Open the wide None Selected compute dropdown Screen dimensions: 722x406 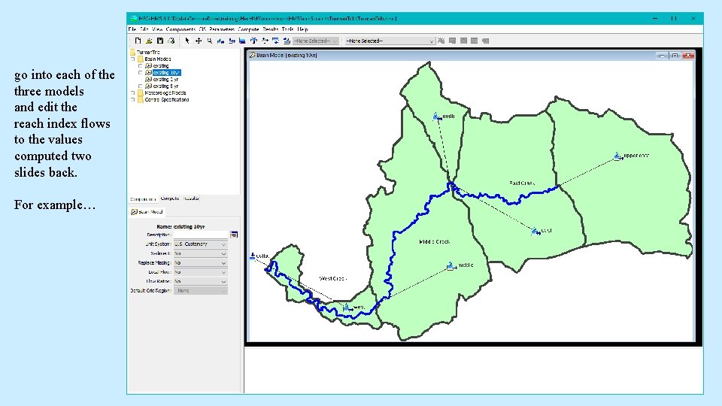pos(390,41)
